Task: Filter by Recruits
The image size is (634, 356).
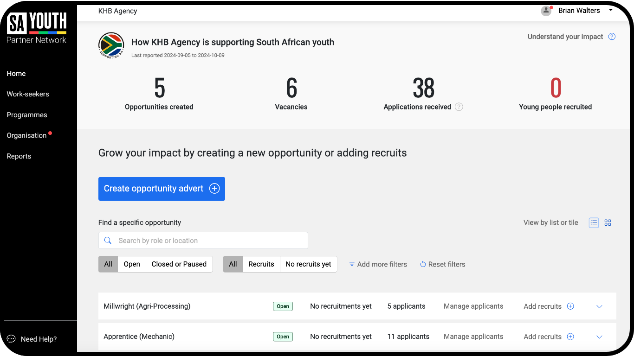Action: (x=261, y=264)
